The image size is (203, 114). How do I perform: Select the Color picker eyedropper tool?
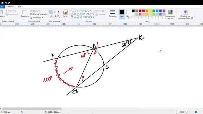pos(55,16)
